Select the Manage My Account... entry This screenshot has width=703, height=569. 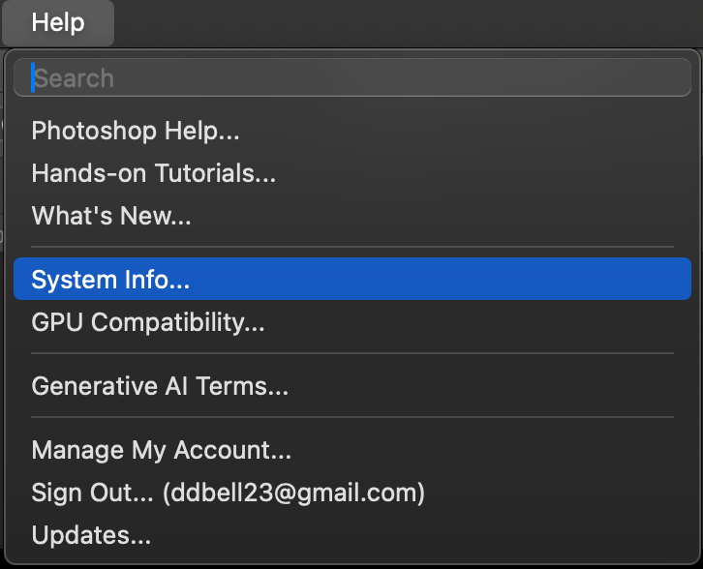(162, 450)
